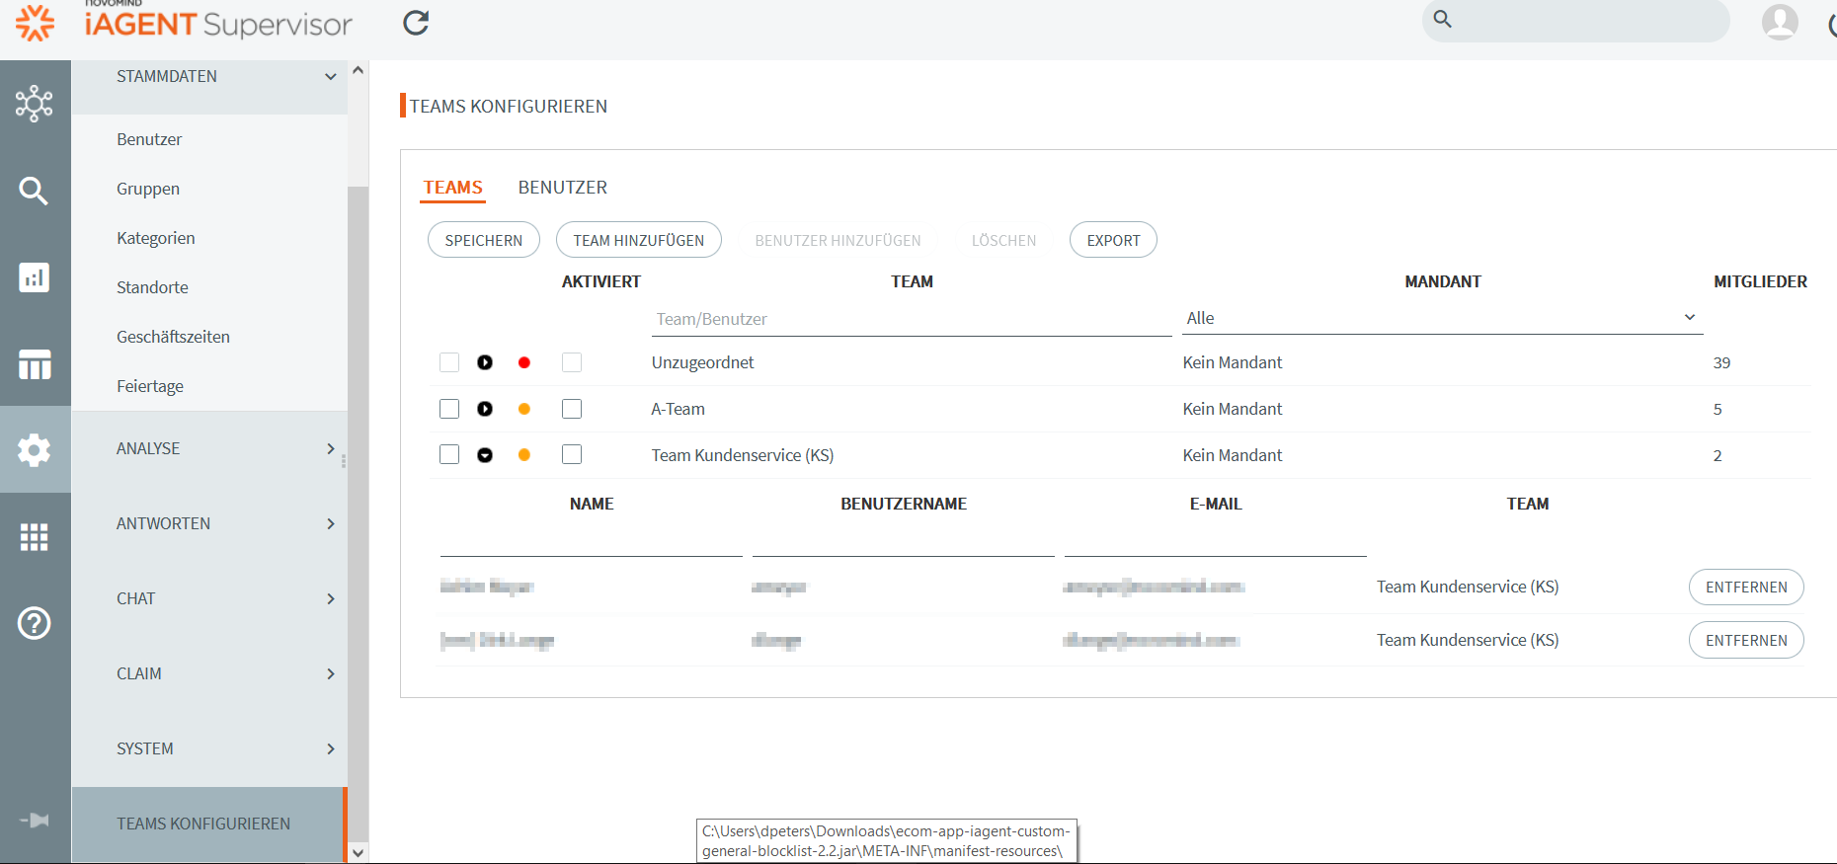This screenshot has height=864, width=1837.
Task: Select Teams Konfigurieren menu entry
Action: point(207,824)
